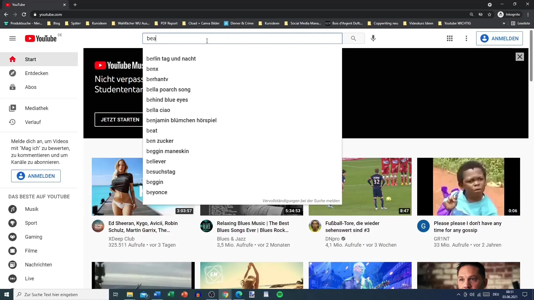Open the Leseliste reading list
This screenshot has height=300, width=534.
[520, 23]
